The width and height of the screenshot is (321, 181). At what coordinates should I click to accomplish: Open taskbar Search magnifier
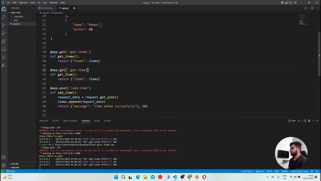click(x=123, y=177)
